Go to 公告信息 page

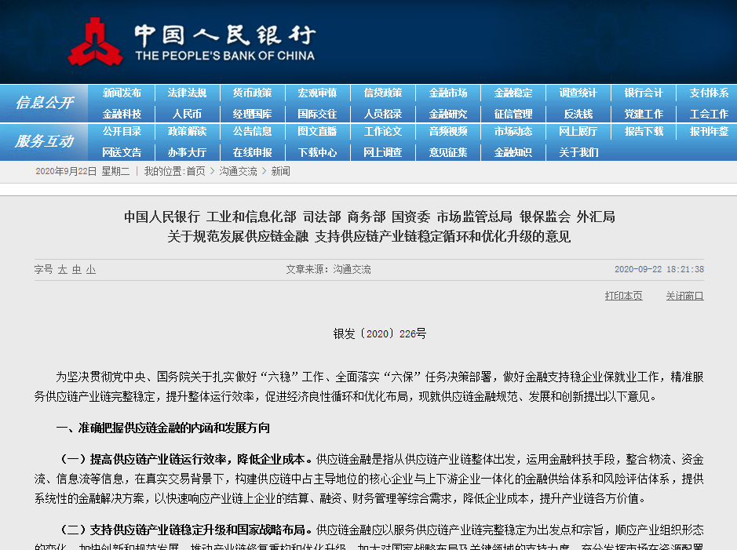coord(253,132)
